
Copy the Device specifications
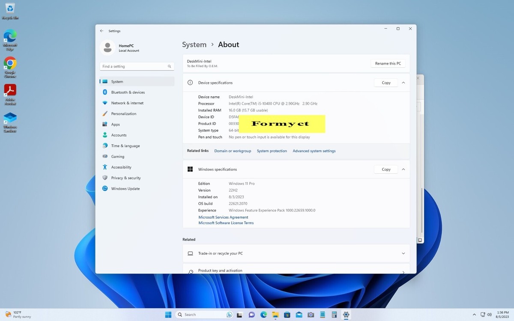pos(386,83)
